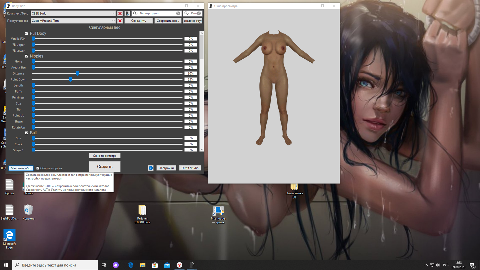Screen dimensions: 480x270
Task: Uncheck the Full Body category checkbox
Action: [x=26, y=33]
